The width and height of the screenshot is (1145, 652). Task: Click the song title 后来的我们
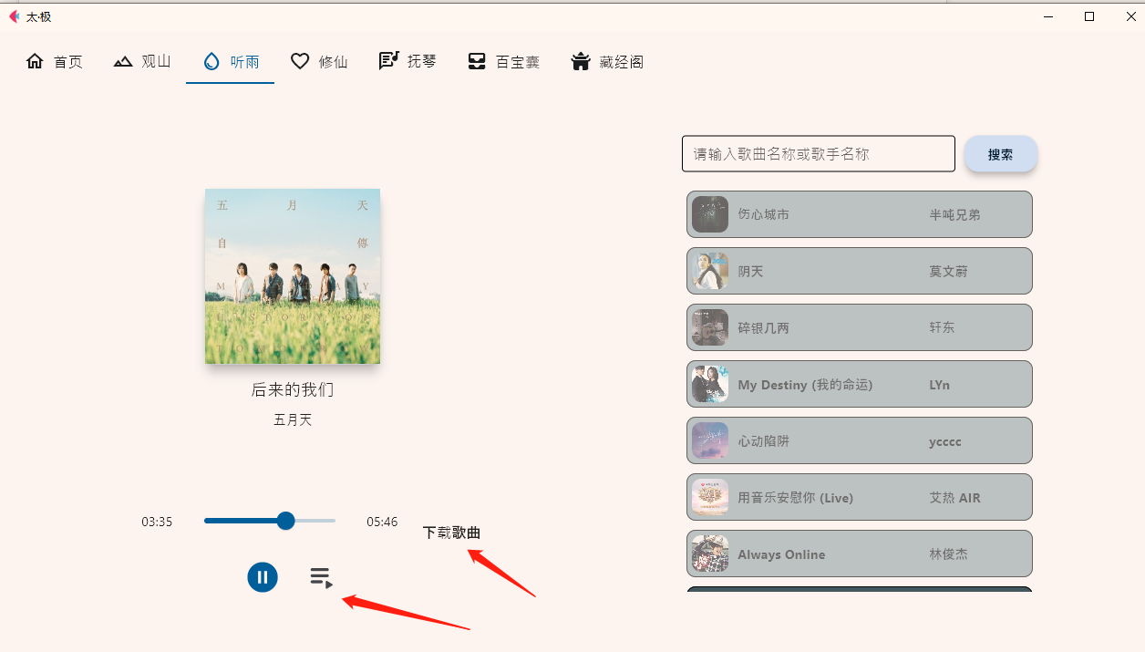[293, 390]
